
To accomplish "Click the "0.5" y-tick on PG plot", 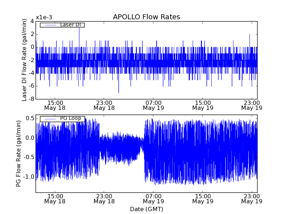I will [x=30, y=118].
